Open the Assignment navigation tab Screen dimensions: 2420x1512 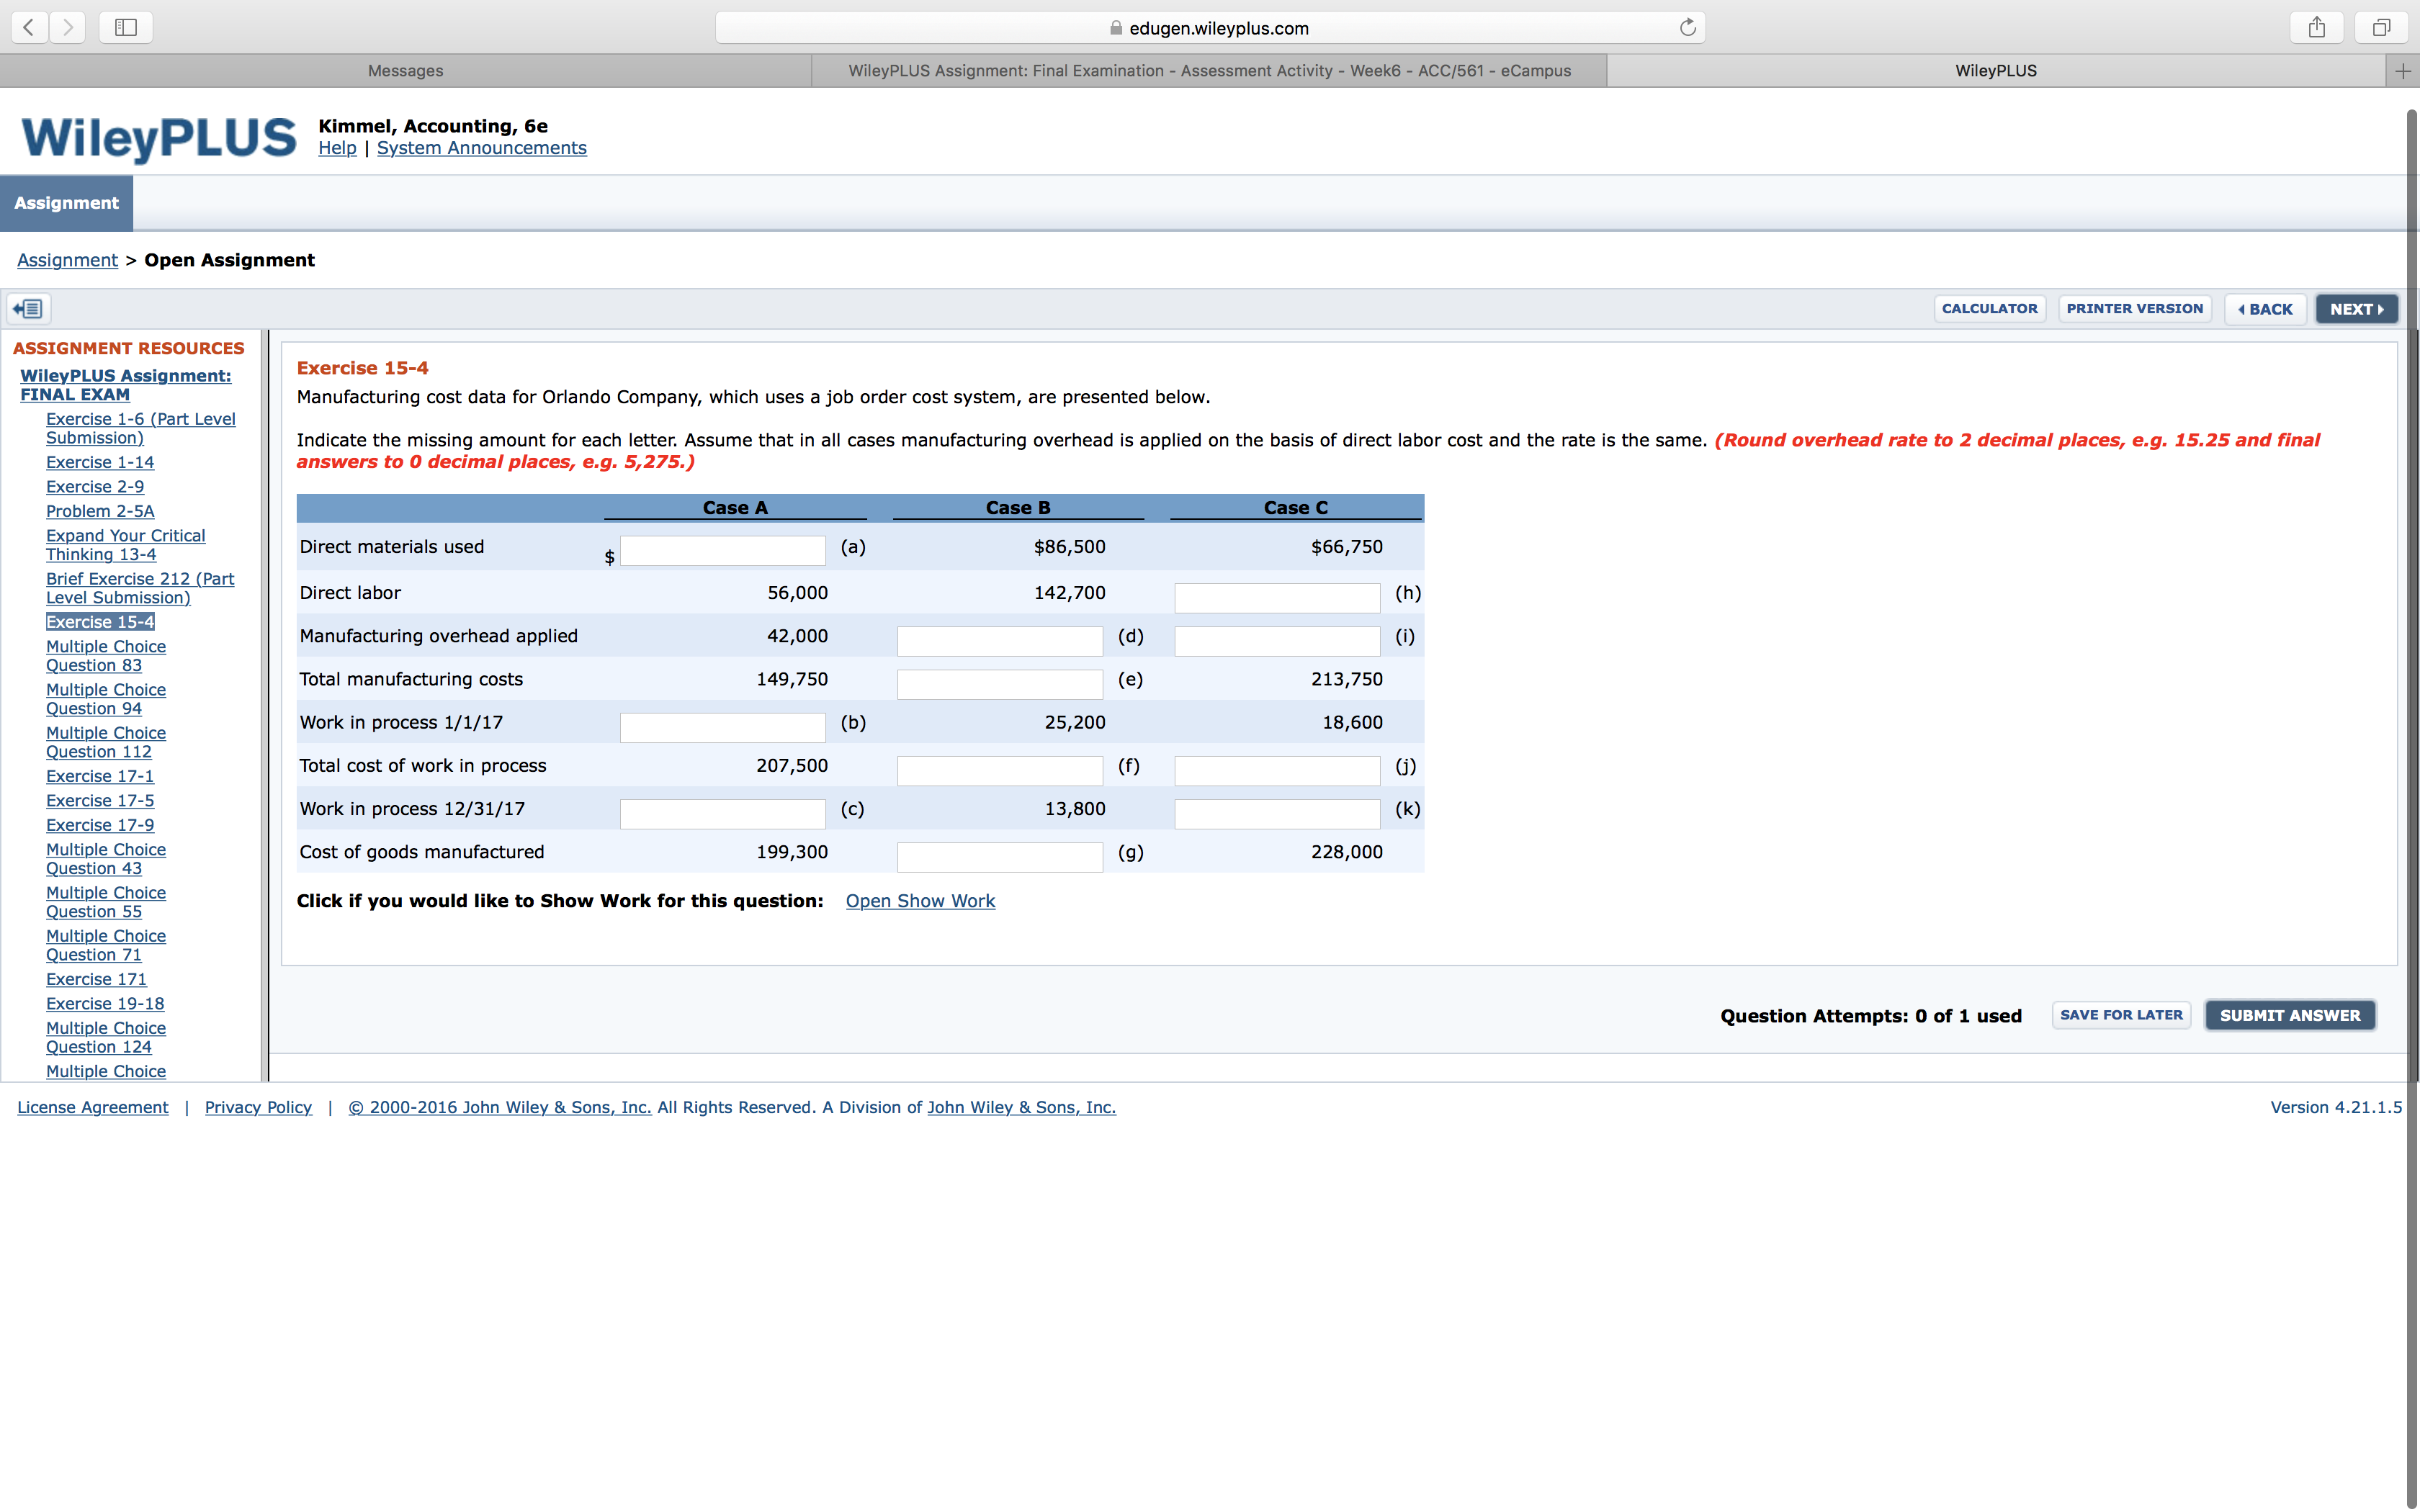[x=66, y=203]
